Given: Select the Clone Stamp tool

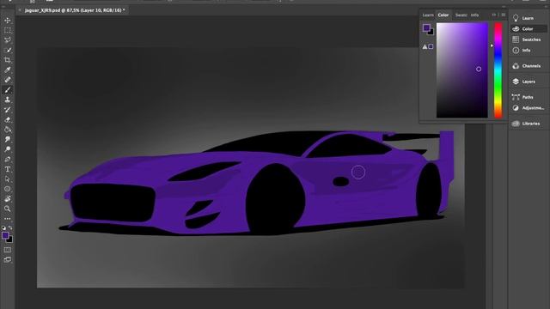Looking at the screenshot, I should [x=8, y=100].
